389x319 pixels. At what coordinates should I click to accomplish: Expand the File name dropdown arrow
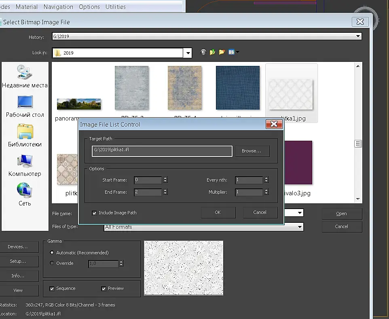(300, 213)
